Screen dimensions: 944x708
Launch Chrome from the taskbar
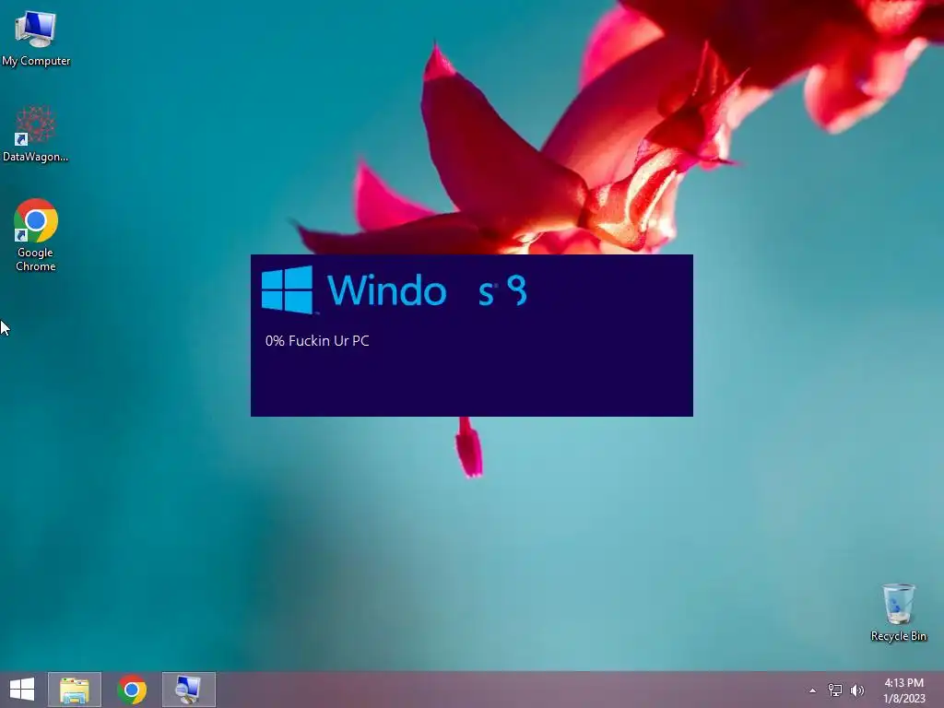click(x=132, y=690)
